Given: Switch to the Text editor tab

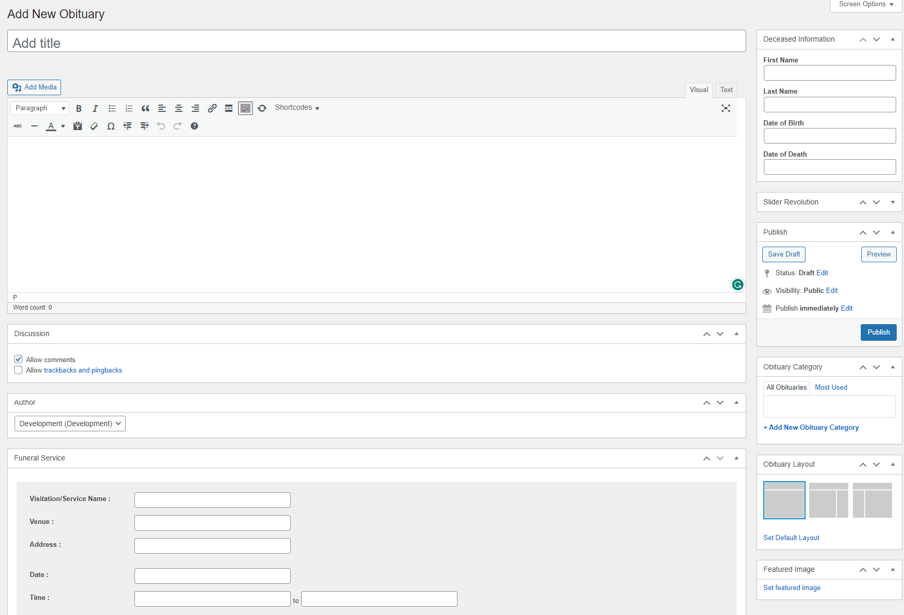Looking at the screenshot, I should pos(726,90).
